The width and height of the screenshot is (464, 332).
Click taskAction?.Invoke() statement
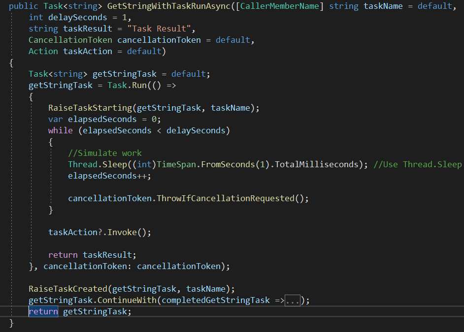[x=99, y=232]
